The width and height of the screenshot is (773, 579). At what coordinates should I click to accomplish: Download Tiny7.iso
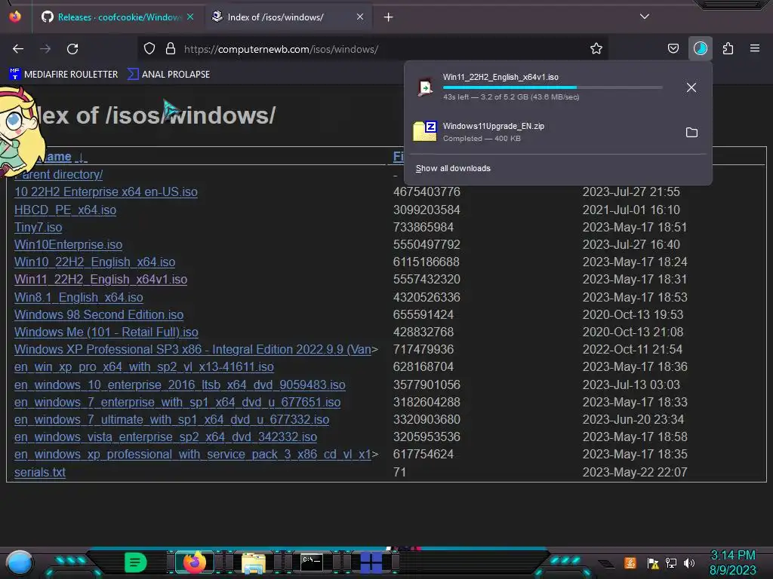[x=38, y=227]
